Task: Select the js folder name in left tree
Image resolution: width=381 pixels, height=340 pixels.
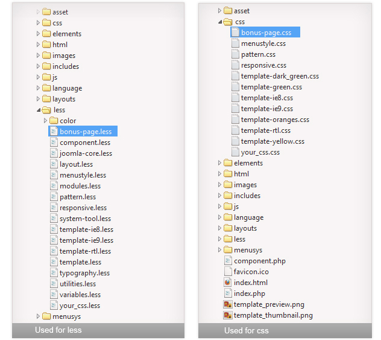Action: pos(55,77)
